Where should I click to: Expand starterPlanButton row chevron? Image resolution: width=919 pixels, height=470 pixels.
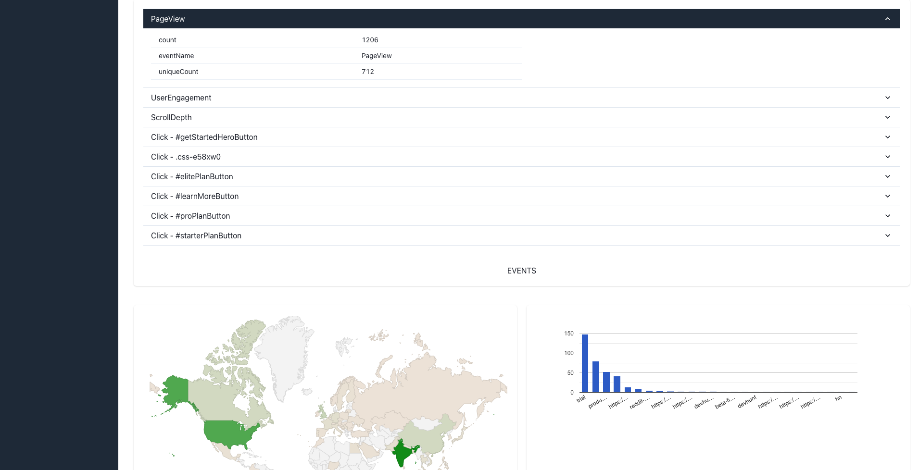[887, 235]
